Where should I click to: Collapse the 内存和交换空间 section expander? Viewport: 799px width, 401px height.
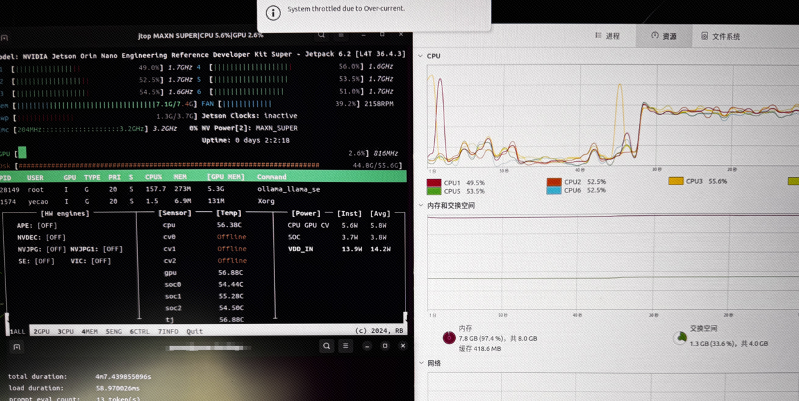point(420,206)
